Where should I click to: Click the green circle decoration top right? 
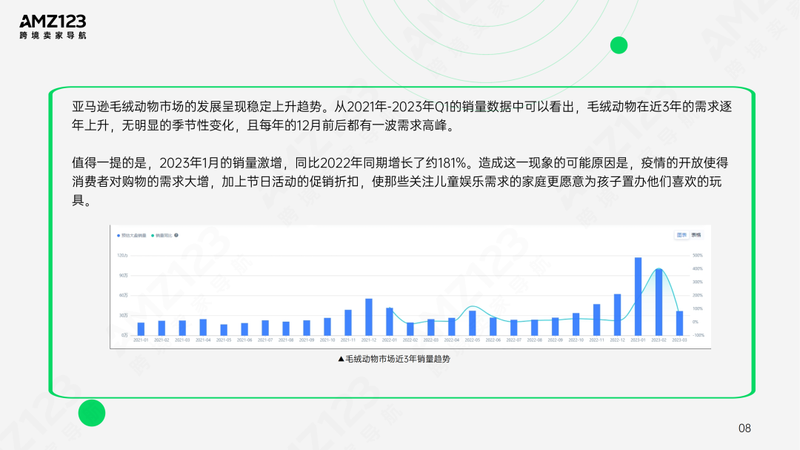tap(619, 45)
